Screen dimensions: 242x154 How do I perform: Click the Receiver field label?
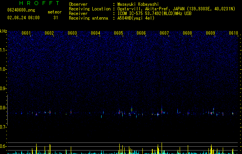[x=78, y=13]
